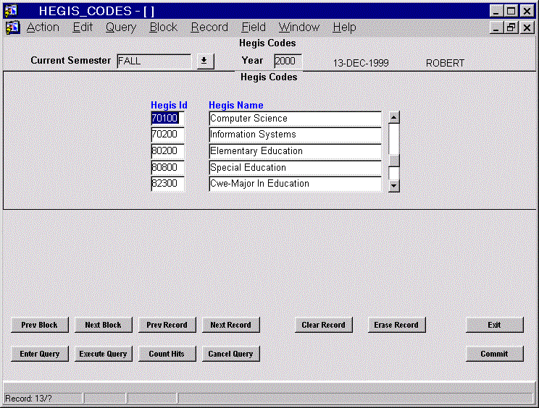Click the Hegis Name column header
539x408 pixels.
coord(236,105)
